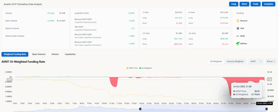Click the Bitfinex leaf logo icon
This screenshot has height=112, width=278.
click(x=238, y=44)
